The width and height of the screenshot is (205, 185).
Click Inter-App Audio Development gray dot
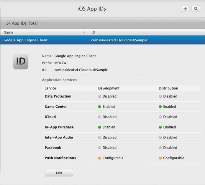click(x=99, y=138)
